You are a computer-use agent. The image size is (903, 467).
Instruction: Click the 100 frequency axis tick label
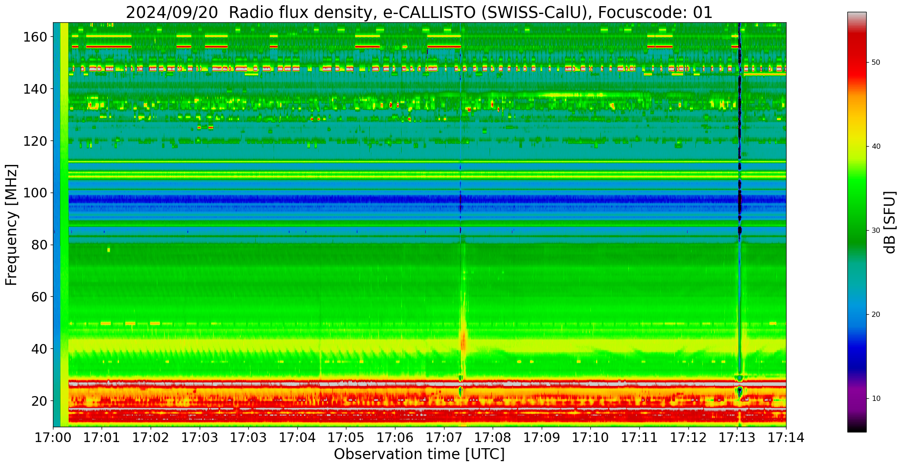[35, 193]
